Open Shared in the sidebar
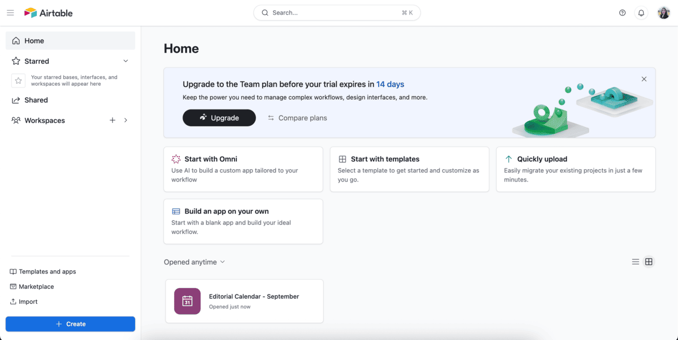 (36, 100)
